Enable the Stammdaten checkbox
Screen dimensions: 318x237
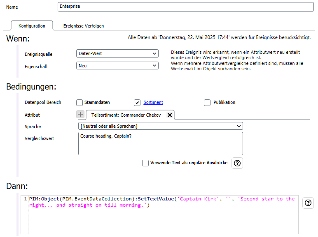tap(79, 103)
